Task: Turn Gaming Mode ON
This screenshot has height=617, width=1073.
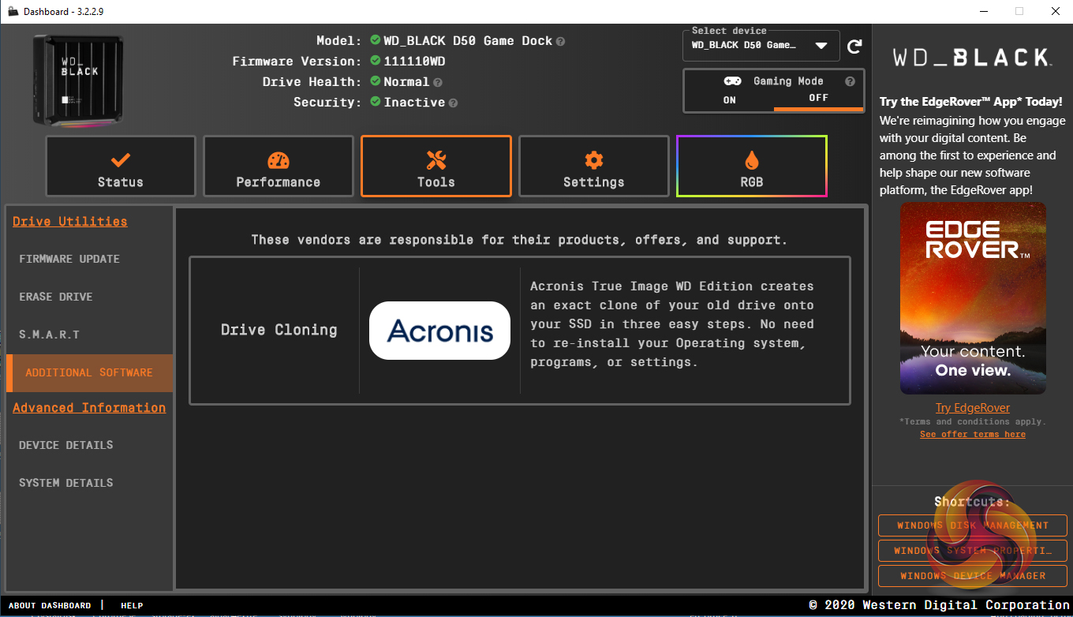Action: tap(729, 99)
